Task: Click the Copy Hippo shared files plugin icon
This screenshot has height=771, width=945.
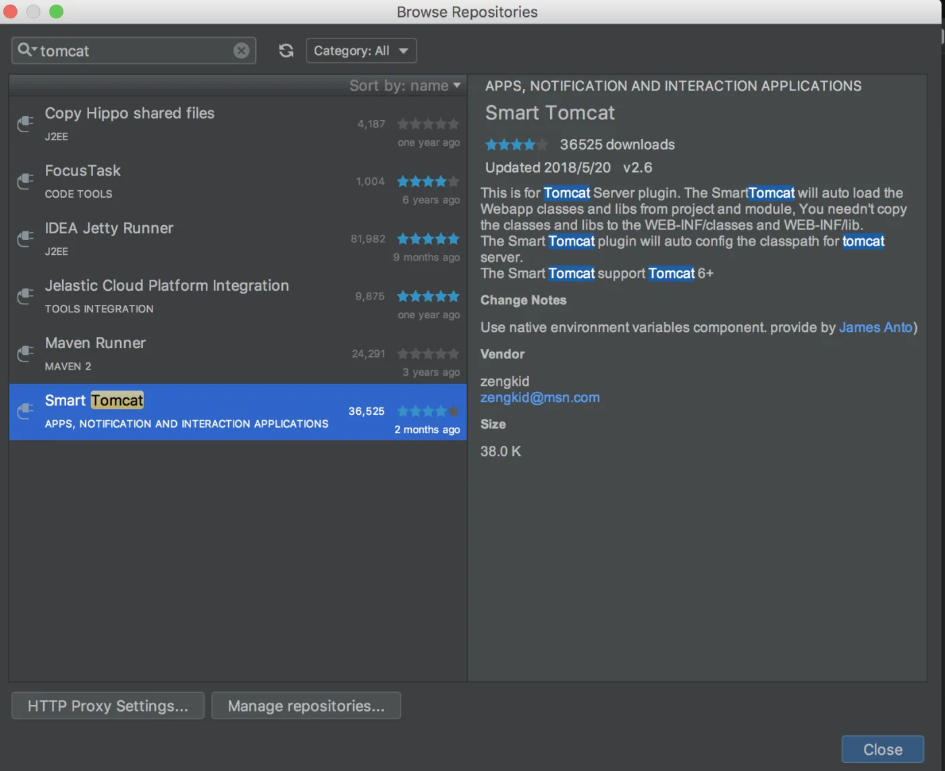Action: click(x=25, y=124)
